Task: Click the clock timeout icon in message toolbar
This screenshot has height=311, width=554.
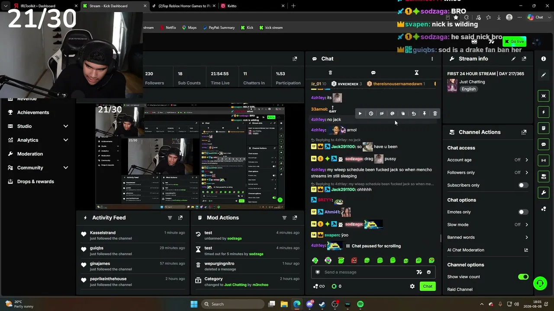Action: click(x=371, y=114)
